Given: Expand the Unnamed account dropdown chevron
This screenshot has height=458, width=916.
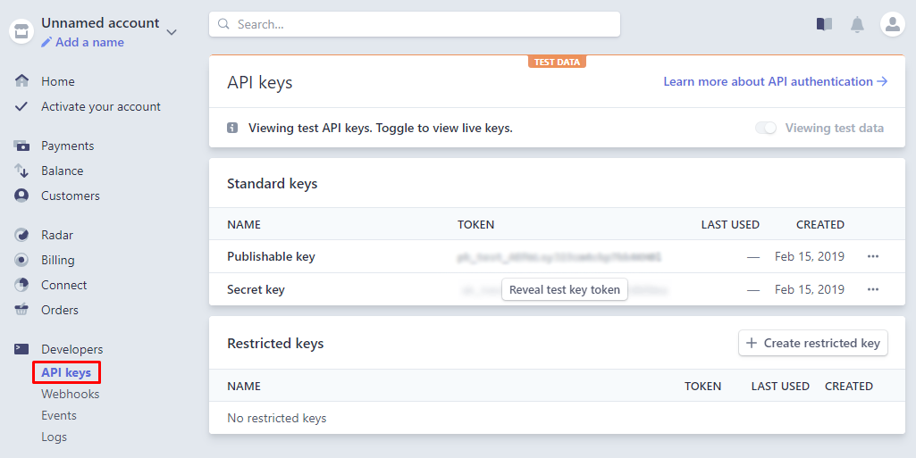Looking at the screenshot, I should 172,32.
